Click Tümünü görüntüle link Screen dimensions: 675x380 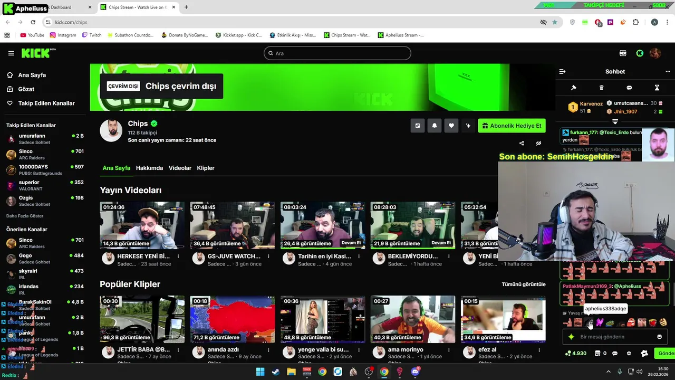tap(524, 284)
